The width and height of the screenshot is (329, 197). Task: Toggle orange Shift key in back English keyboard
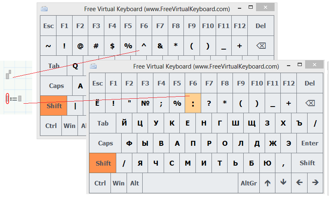coord(54,106)
